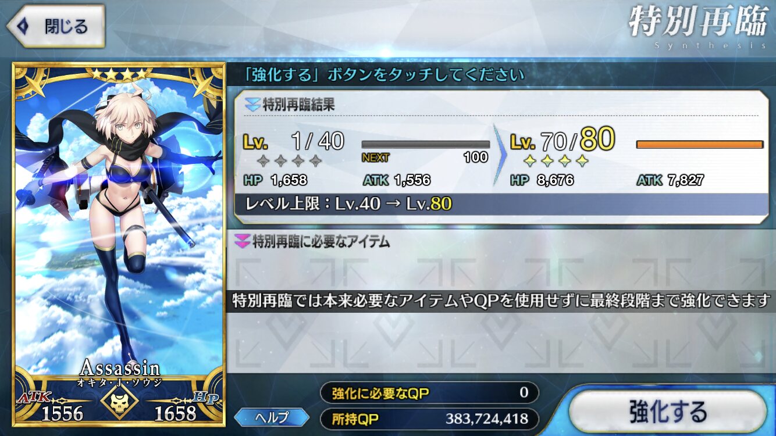This screenshot has height=436, width=776.
Task: Tap the blue 特別再臨結果 header chevron icon
Action: tap(253, 105)
